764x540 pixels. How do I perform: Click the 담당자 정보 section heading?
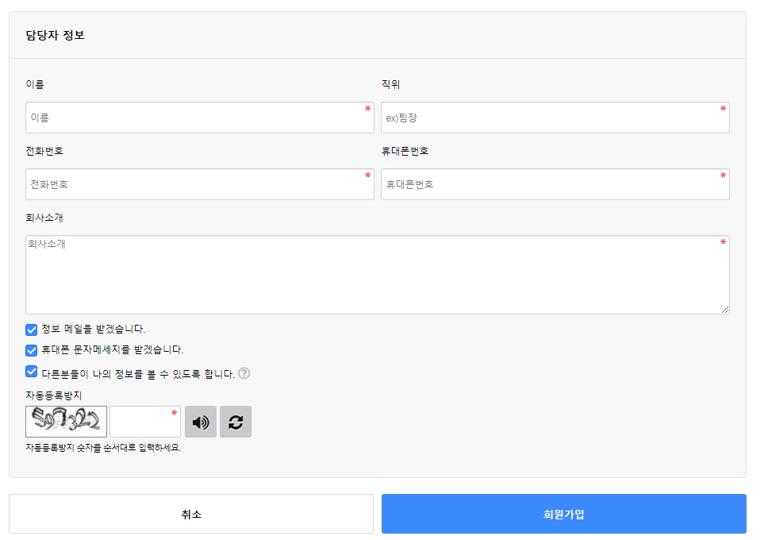pos(55,35)
